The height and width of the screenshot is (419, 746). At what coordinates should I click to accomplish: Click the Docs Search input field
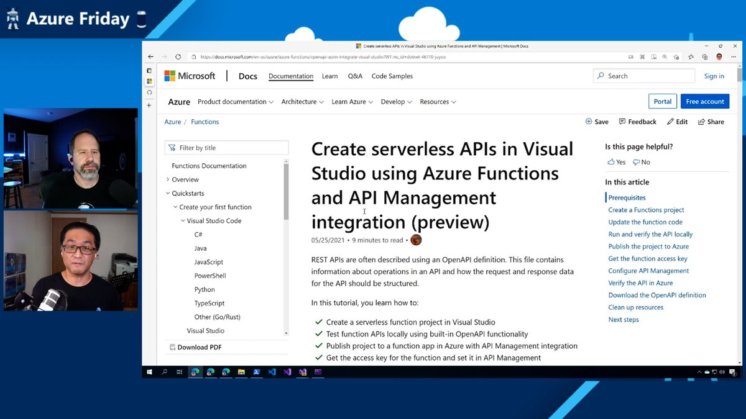(644, 76)
